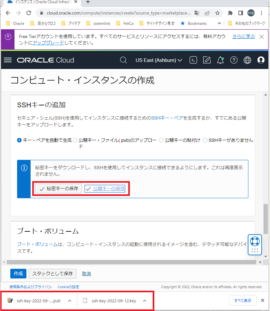Screen dimensions: 270x311
Task: Click the 秘密キーの保存 button
Action: coord(59,189)
